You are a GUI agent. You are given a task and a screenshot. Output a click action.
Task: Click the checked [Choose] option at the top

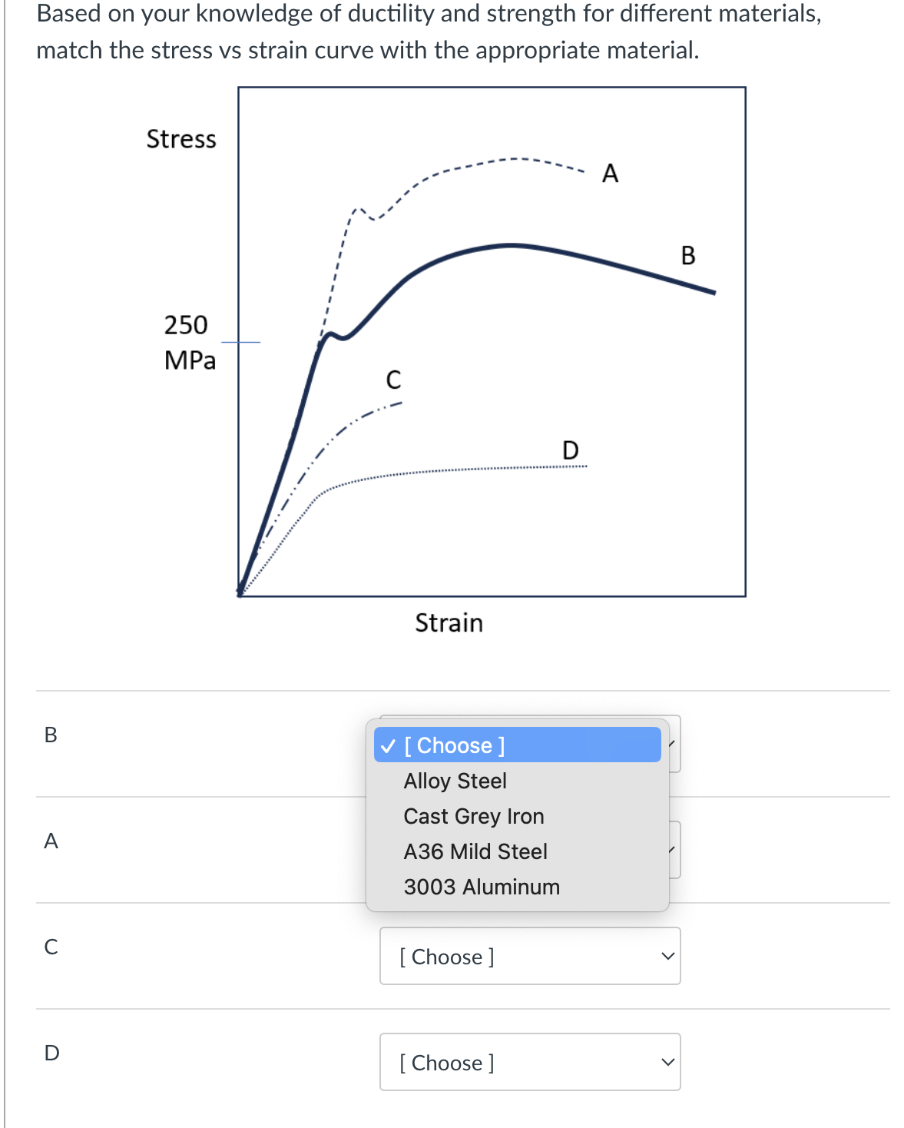click(x=456, y=745)
